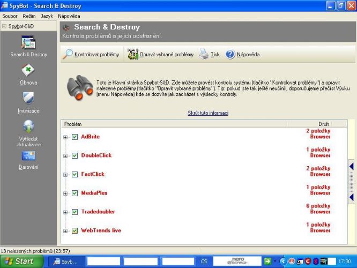The image size is (357, 268).
Task: Click the dotted splitter grip on right edge
Action: [x=351, y=182]
